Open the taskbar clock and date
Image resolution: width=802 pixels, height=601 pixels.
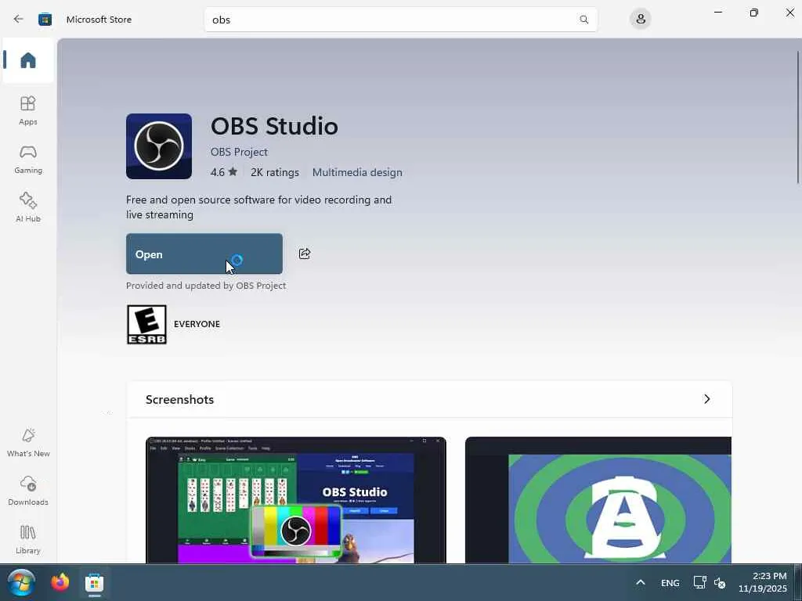[763, 582]
